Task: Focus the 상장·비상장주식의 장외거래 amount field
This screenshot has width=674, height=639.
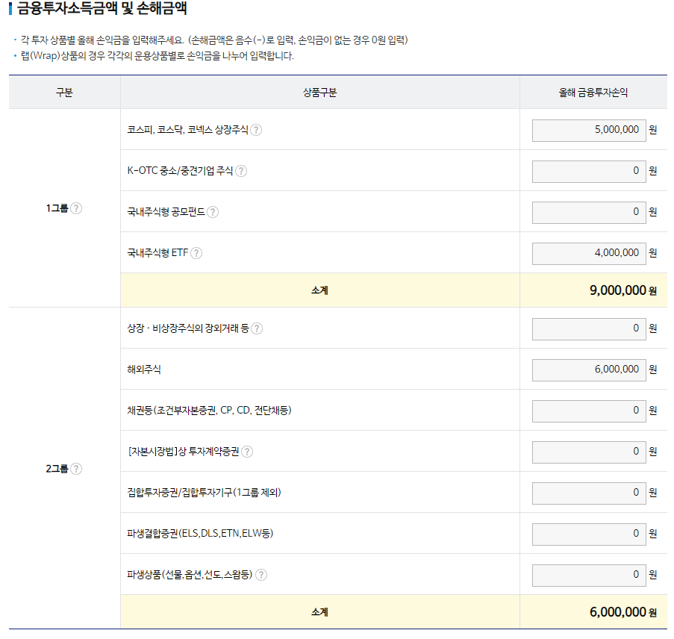Action: (589, 329)
